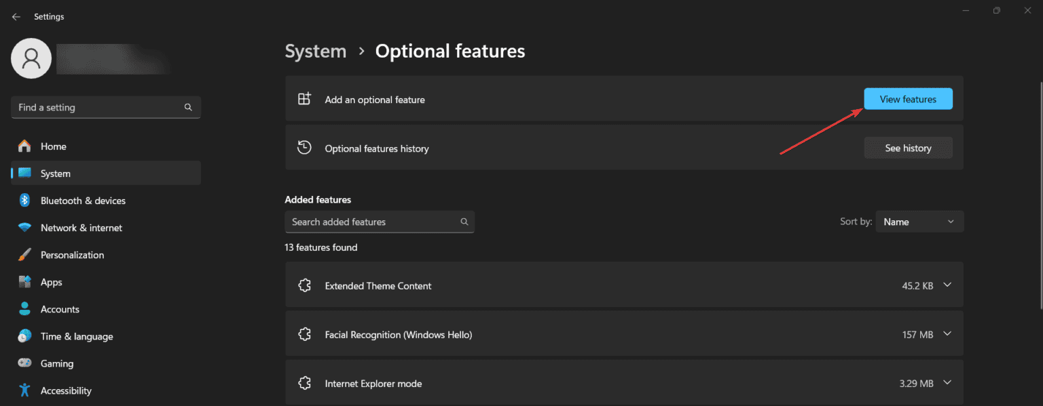This screenshot has height=406, width=1043.
Task: Open Network & internet settings
Action: coord(106,228)
